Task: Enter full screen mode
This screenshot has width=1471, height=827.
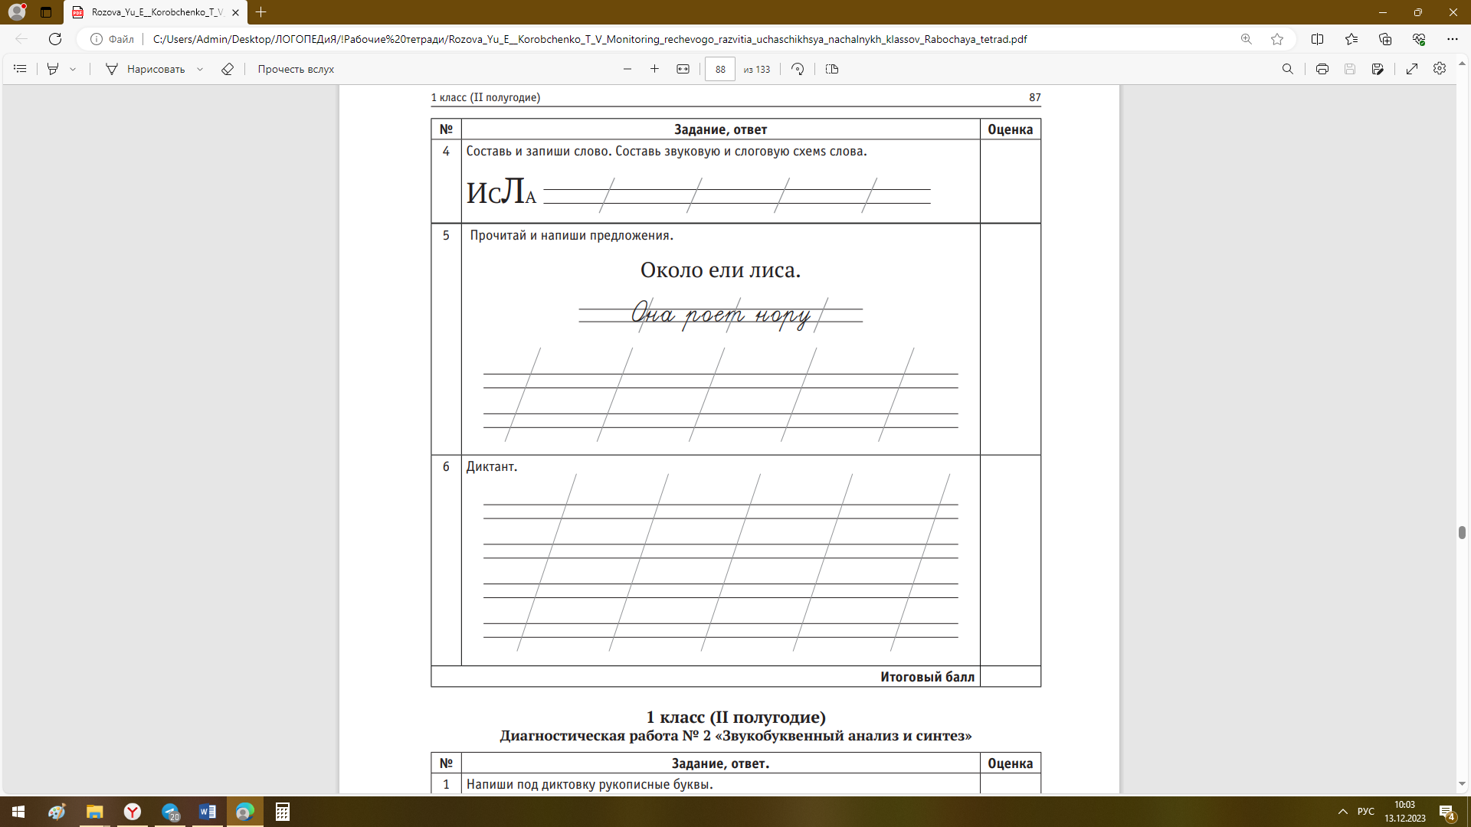Action: pyautogui.click(x=1411, y=69)
